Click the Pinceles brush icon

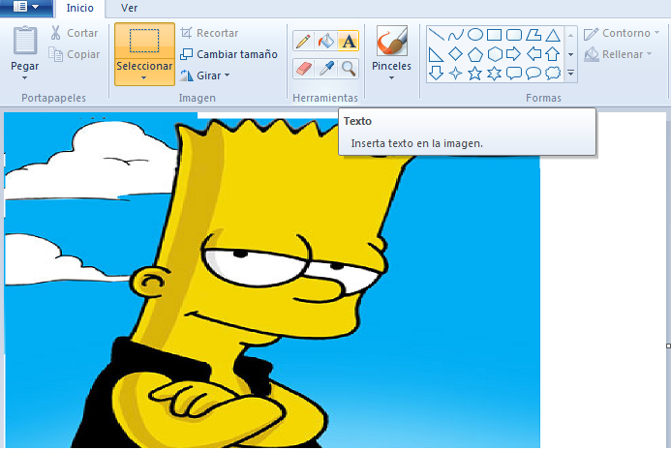click(x=391, y=42)
